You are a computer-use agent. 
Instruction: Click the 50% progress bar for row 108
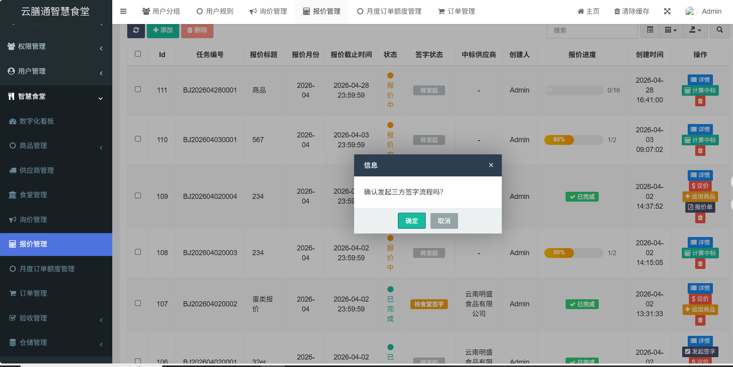(573, 253)
